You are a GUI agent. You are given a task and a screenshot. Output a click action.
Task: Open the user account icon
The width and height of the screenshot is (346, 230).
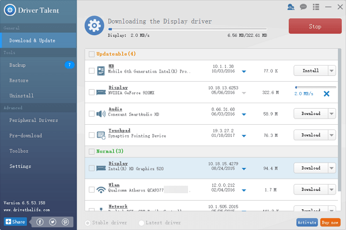click(291, 7)
